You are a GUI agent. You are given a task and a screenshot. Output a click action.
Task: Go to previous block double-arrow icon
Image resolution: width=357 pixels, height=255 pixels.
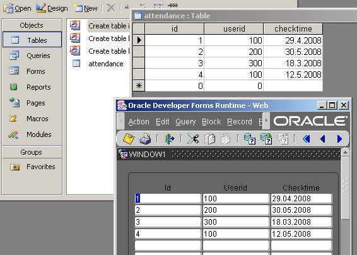[307, 139]
